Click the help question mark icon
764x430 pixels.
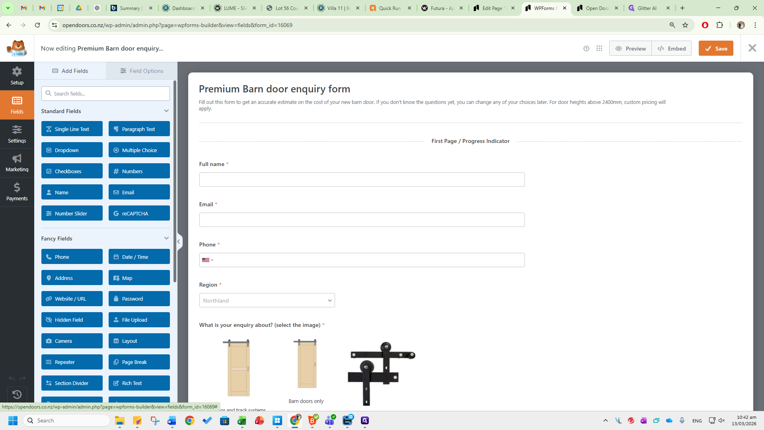[x=586, y=49]
